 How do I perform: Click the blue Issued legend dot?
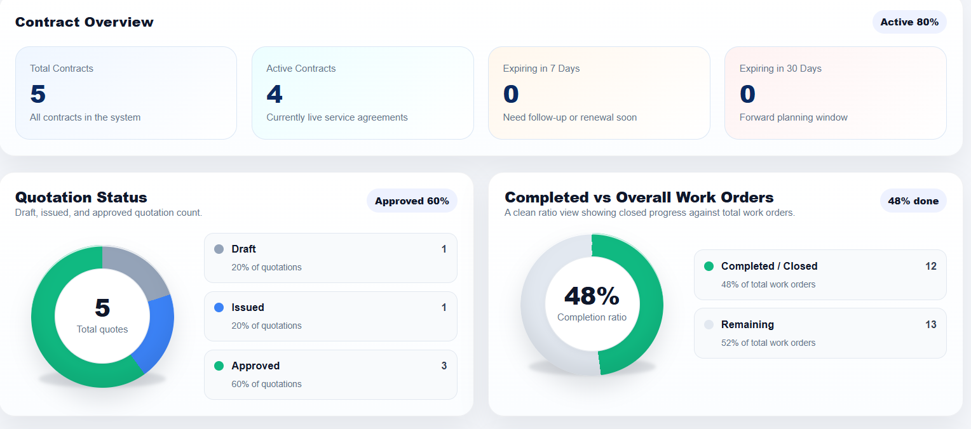point(219,308)
